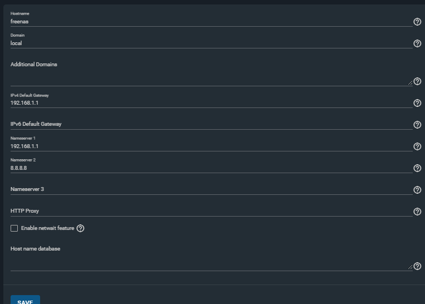The width and height of the screenshot is (425, 304).
Task: Show help tooltip for Domain field
Action: point(417,43)
